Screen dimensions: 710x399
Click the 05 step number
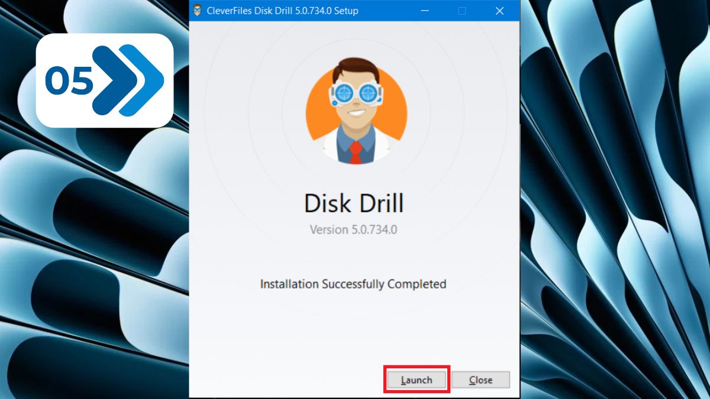[x=69, y=81]
